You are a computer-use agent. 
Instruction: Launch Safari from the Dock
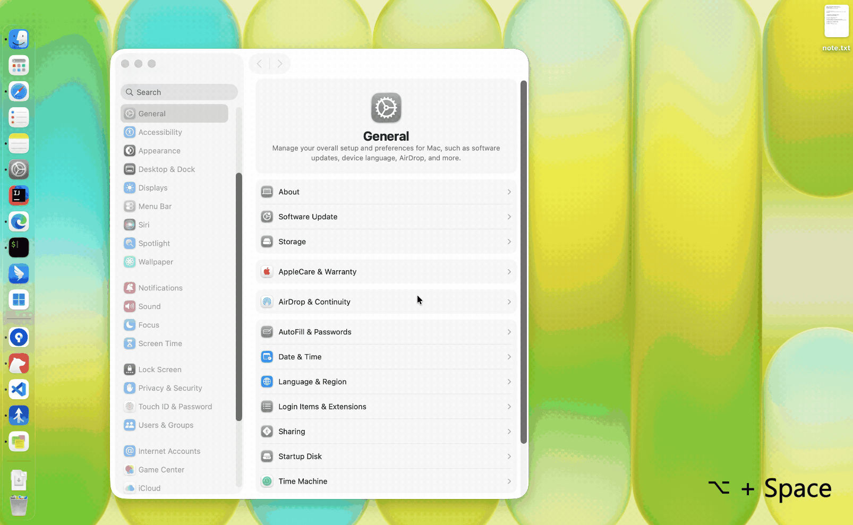click(19, 92)
